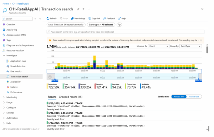This screenshot has height=137, width=214.
Task: Select Transaction search menu item
Action: click(21, 77)
